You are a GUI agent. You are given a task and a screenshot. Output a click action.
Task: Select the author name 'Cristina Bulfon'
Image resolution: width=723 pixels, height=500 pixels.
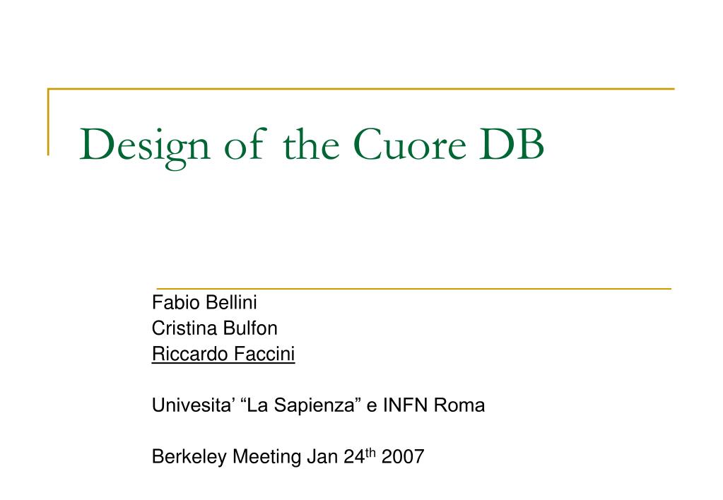point(214,328)
